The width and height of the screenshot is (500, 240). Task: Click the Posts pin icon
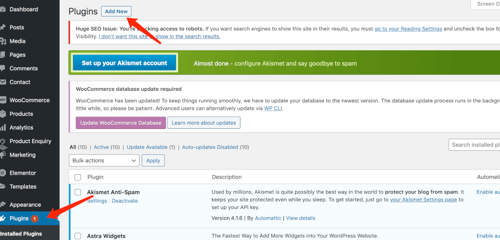click(2, 27)
